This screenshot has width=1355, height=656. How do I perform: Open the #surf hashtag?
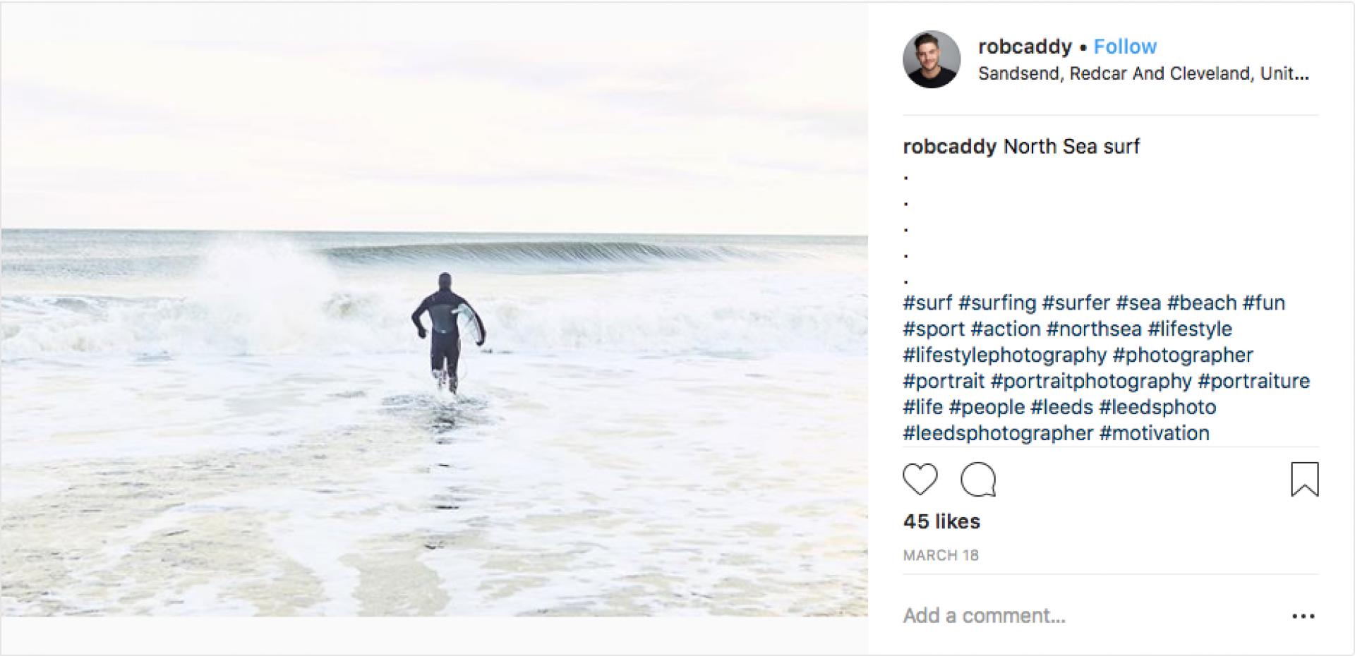[927, 303]
